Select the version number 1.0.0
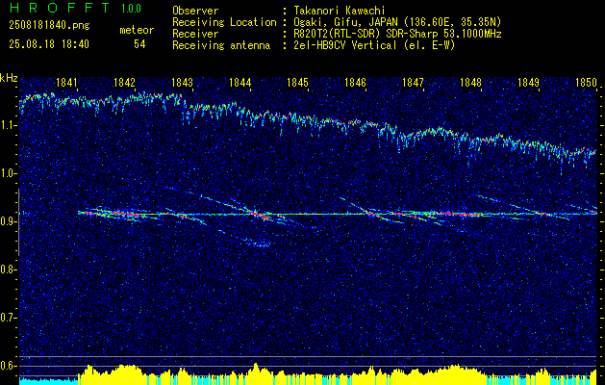The image size is (605, 385). [x=131, y=8]
